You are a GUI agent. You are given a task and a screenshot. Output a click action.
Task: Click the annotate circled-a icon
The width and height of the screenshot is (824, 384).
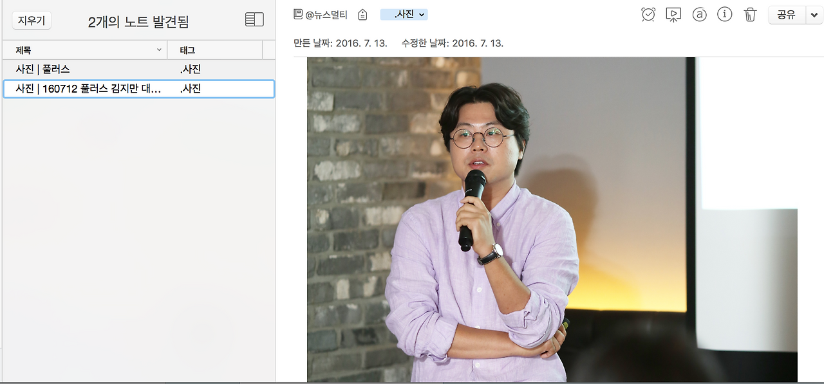pyautogui.click(x=699, y=15)
